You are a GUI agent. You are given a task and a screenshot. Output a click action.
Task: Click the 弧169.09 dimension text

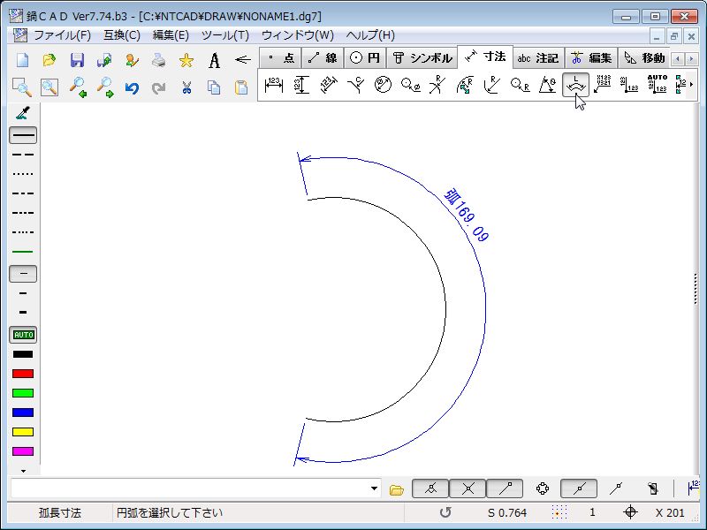pyautogui.click(x=467, y=216)
